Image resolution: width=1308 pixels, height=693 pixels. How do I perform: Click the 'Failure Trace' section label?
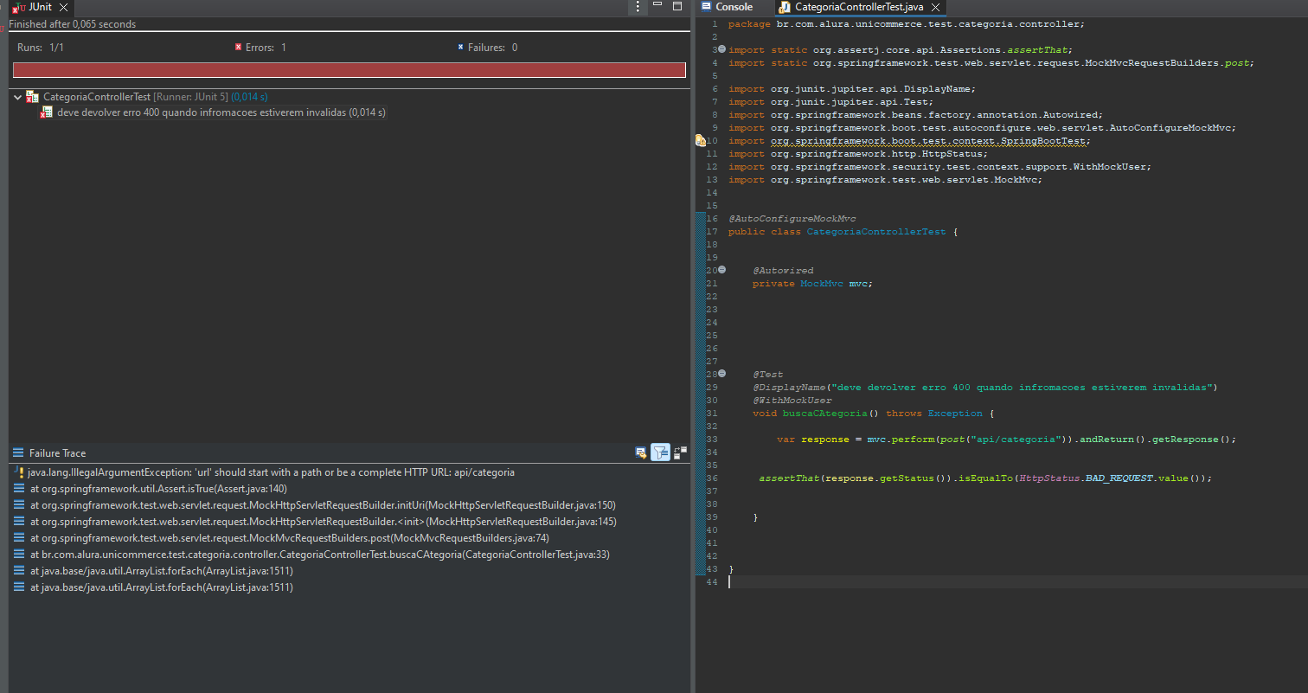coord(58,453)
